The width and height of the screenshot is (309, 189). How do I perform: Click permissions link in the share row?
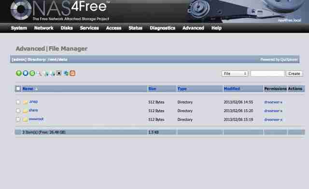click(273, 111)
